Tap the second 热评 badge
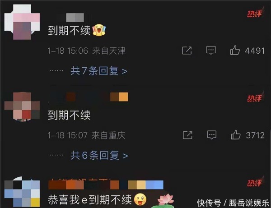The image size is (271, 208). pyautogui.click(x=254, y=98)
